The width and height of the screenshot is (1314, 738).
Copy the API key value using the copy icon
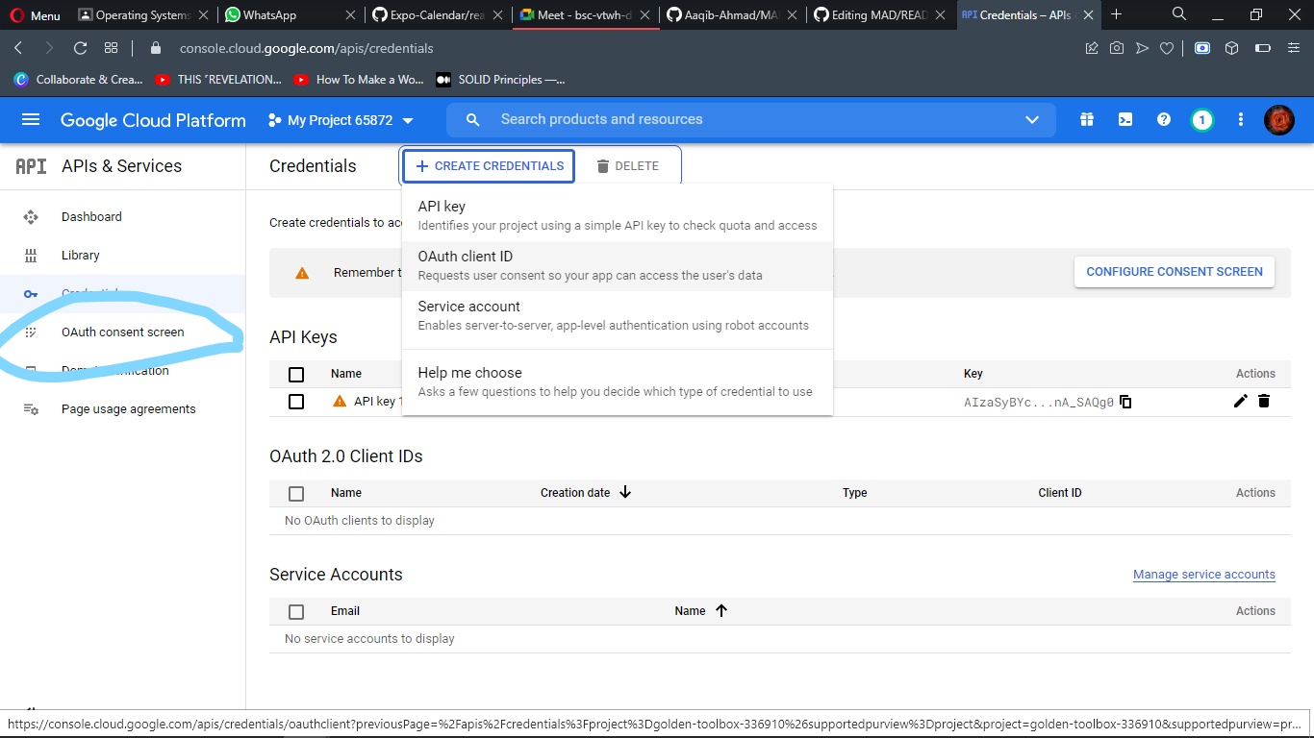point(1125,402)
